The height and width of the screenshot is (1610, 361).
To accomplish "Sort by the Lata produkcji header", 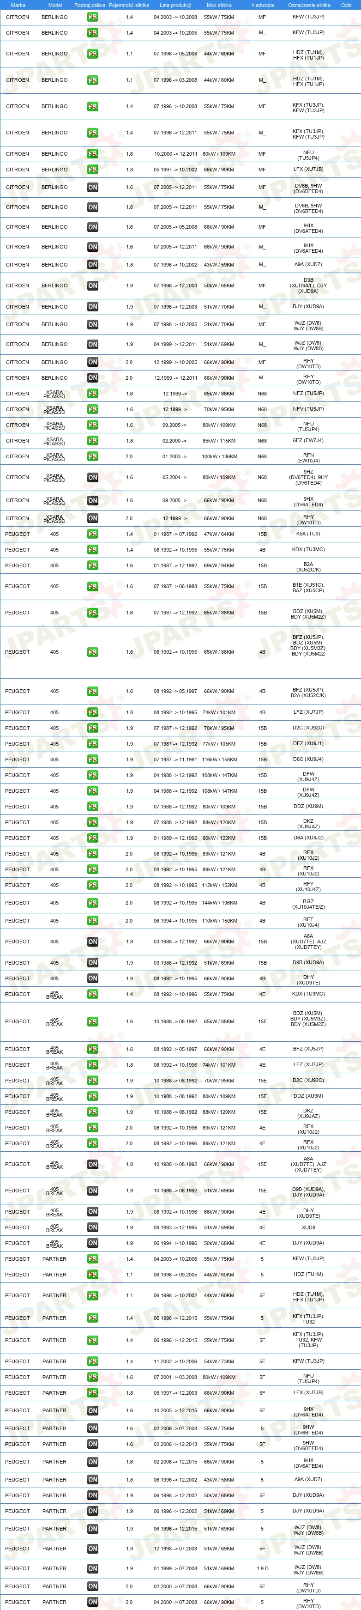I will [175, 5].
